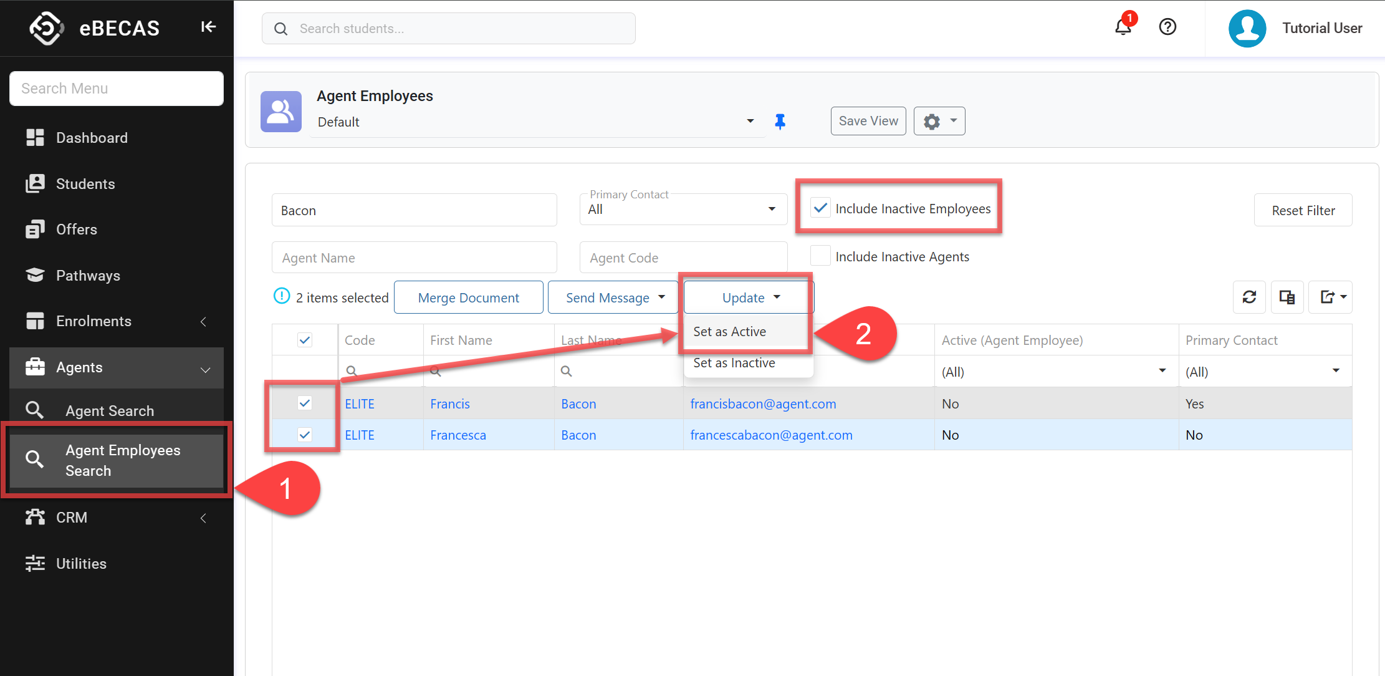
Task: Click the magnifier in the student search bar
Action: pos(281,29)
